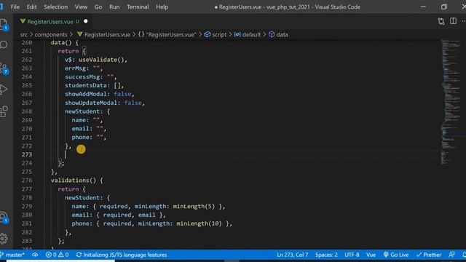Click validations() method name
466x262 pixels.
click(x=74, y=180)
